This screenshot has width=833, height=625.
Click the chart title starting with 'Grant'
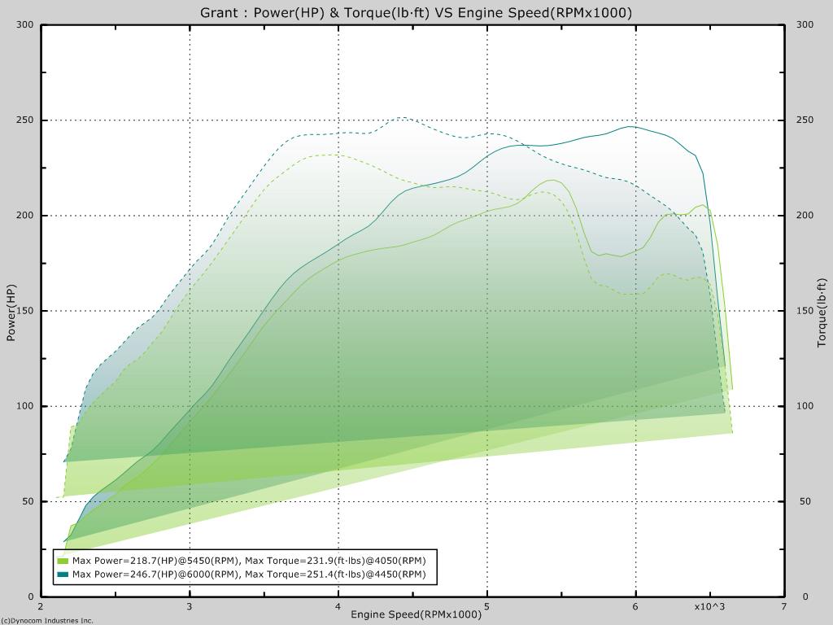(x=416, y=12)
